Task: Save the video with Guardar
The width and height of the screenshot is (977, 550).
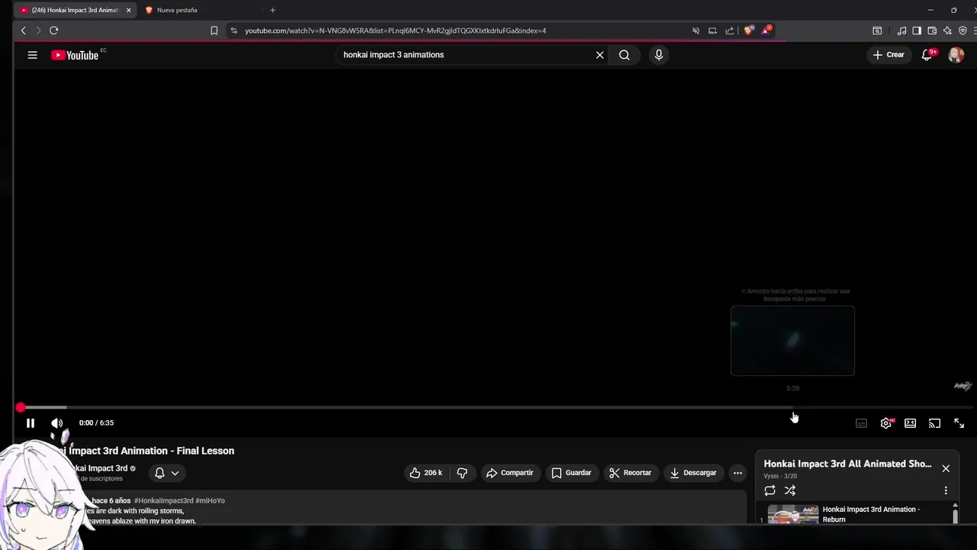Action: point(571,473)
